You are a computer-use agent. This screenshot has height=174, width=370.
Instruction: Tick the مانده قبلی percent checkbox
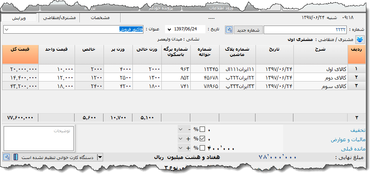(202, 148)
